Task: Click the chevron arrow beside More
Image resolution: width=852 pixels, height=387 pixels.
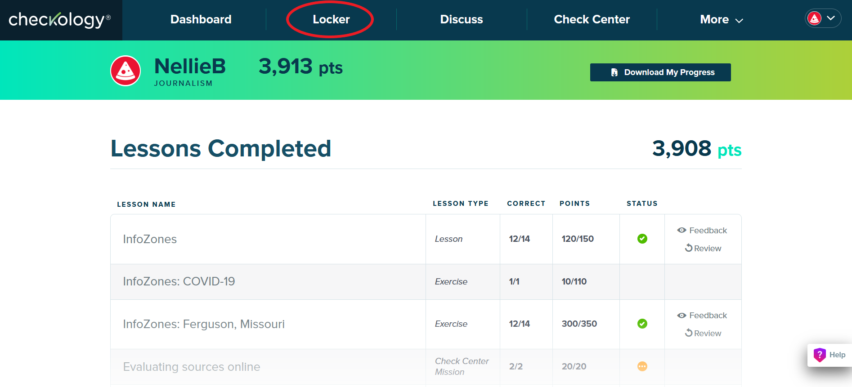Action: [x=739, y=21]
